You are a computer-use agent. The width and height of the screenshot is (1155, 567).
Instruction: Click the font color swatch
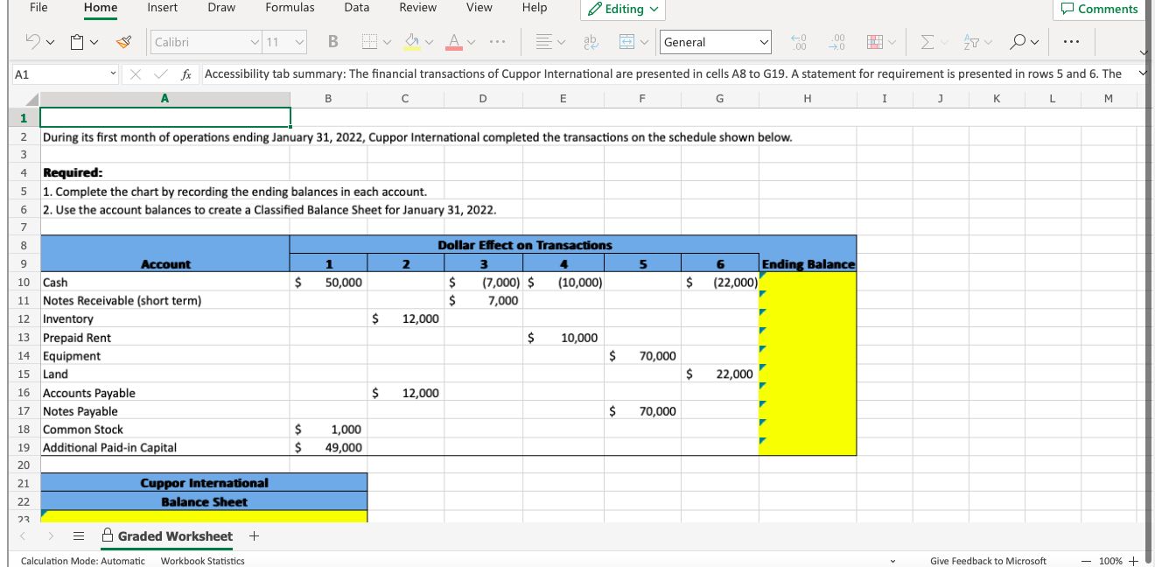[x=456, y=42]
